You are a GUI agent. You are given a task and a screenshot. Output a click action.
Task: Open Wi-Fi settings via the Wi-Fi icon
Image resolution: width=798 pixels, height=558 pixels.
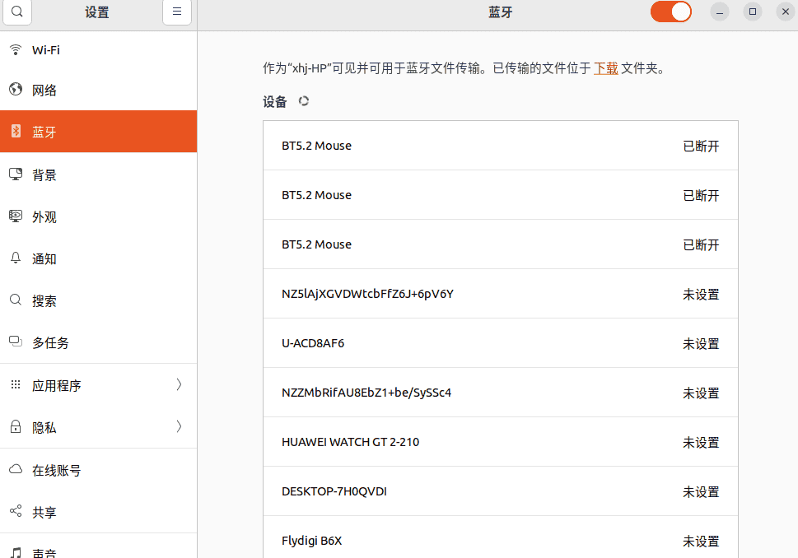(x=16, y=49)
